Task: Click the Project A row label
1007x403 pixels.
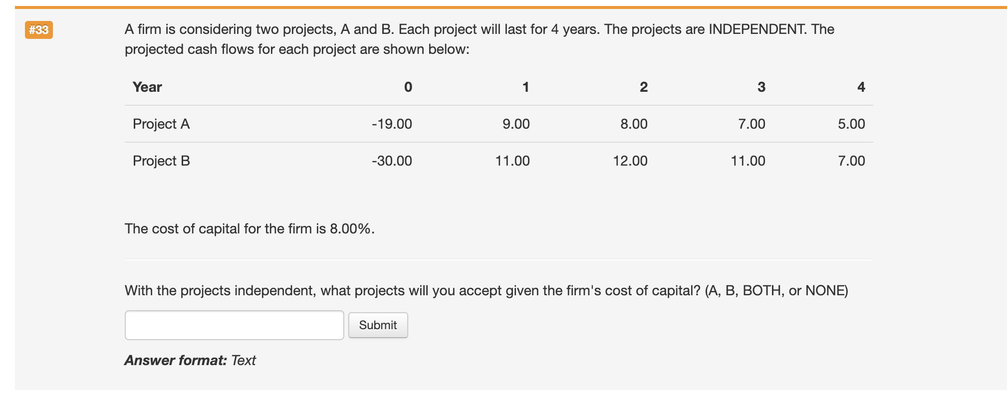Action: coord(161,124)
